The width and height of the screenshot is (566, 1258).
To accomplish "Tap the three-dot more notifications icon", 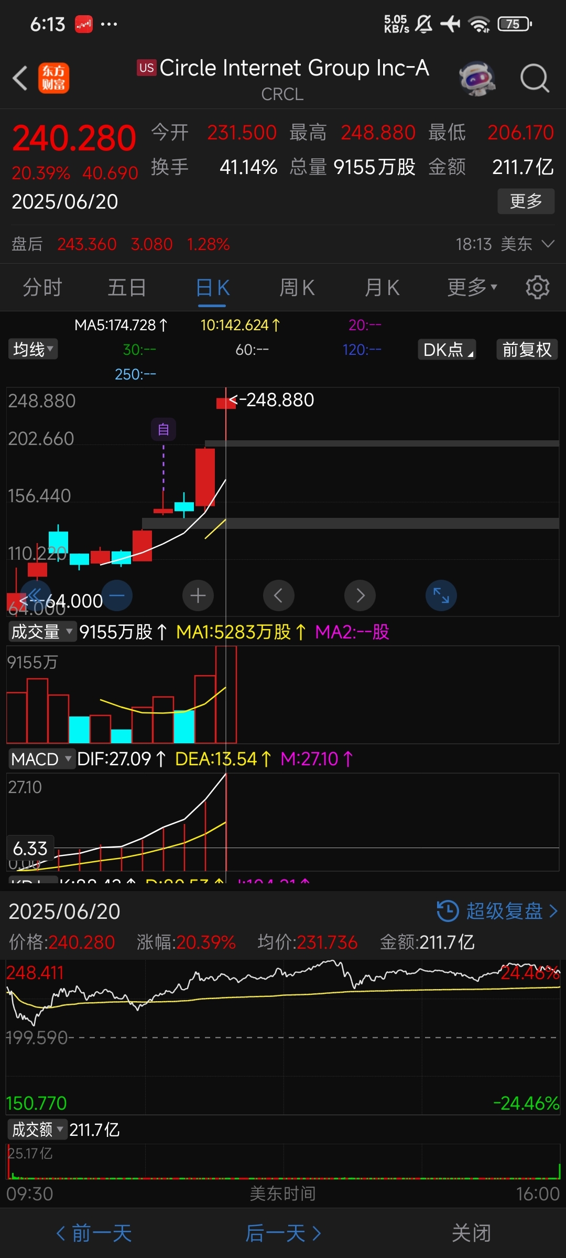I will pyautogui.click(x=109, y=24).
